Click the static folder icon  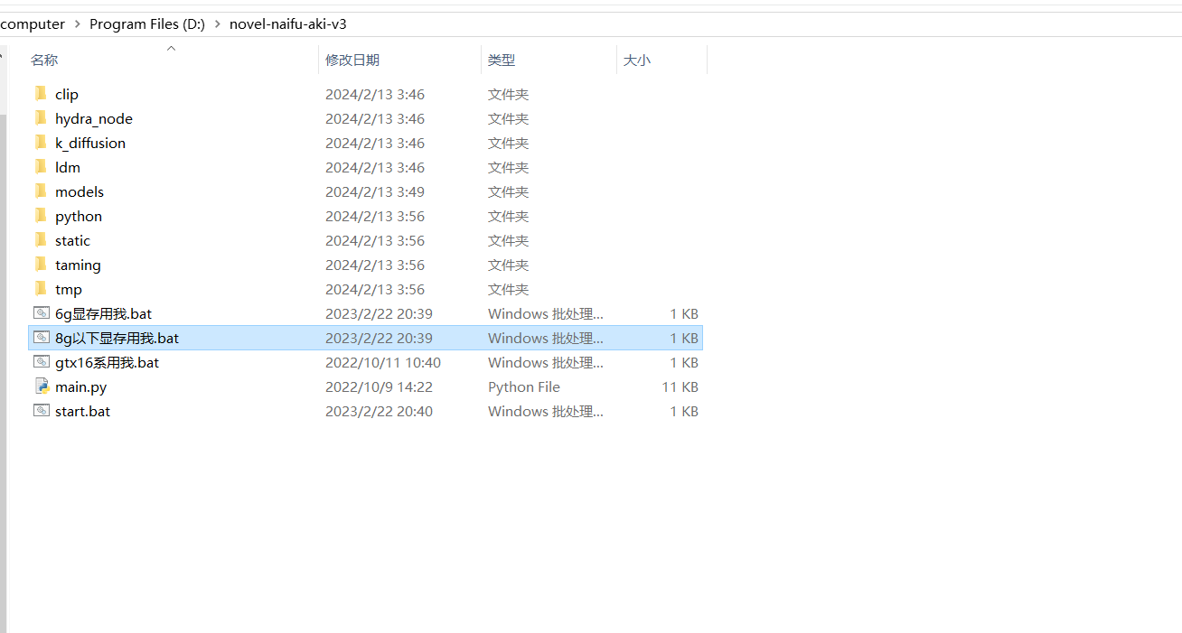(41, 240)
